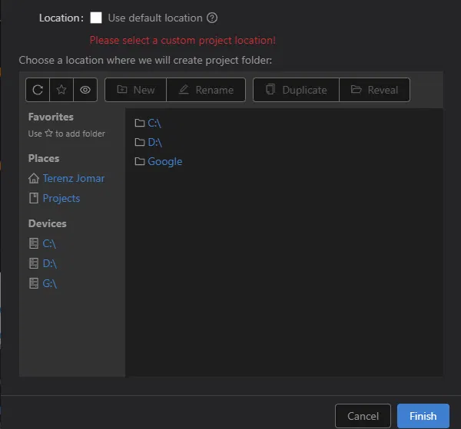Toggle hidden files with the eye icon
This screenshot has height=429, width=461.
point(85,90)
